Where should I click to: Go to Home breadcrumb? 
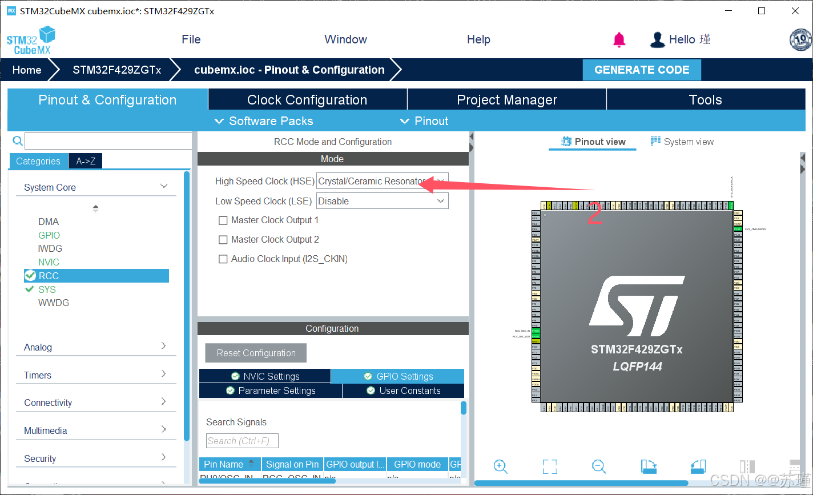(x=27, y=70)
